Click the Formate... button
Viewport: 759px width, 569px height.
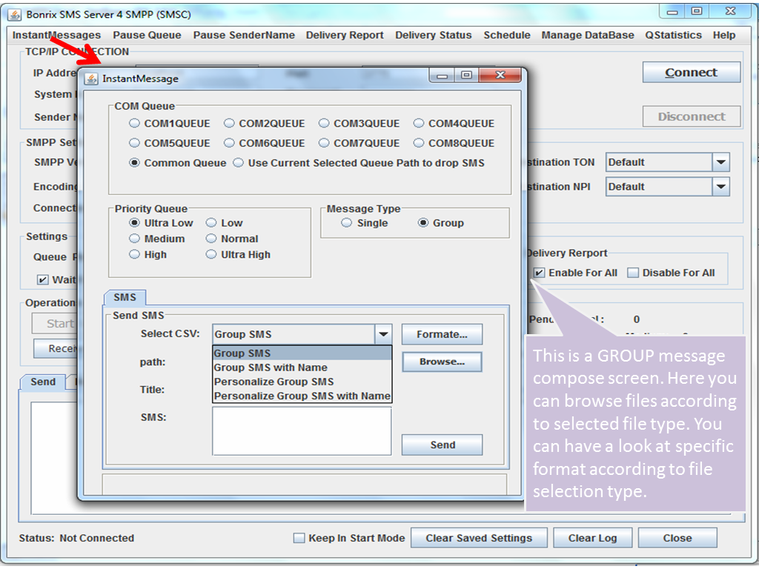click(x=442, y=334)
